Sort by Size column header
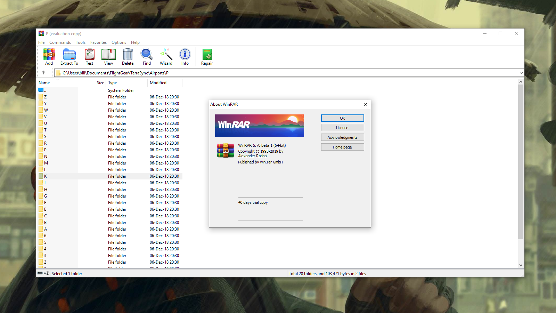556x313 pixels. pyautogui.click(x=92, y=83)
